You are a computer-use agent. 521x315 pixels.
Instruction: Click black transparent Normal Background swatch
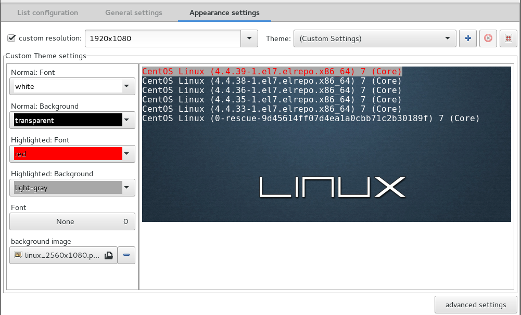click(x=68, y=120)
